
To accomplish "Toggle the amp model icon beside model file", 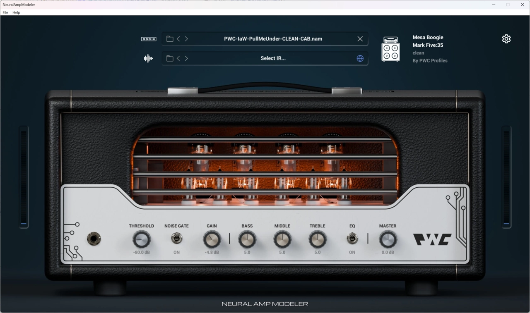I will click(149, 39).
